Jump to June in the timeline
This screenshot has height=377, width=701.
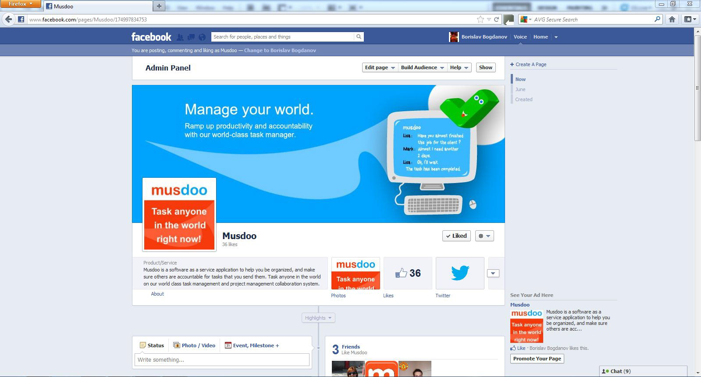coord(520,89)
